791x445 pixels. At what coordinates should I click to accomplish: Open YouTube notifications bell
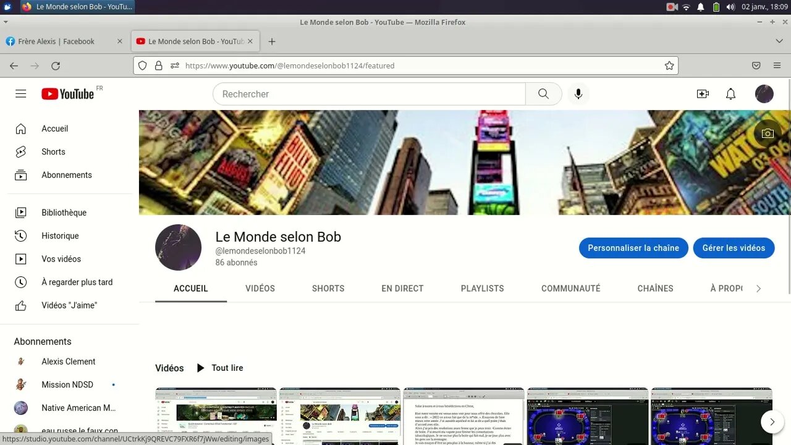(x=730, y=94)
